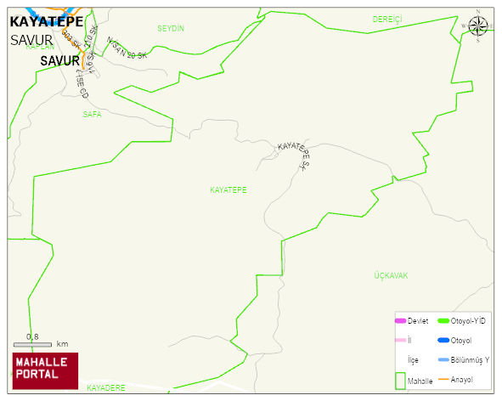502x401 pixels.
Task: Click the Devlet legend text
Action: tap(418, 321)
